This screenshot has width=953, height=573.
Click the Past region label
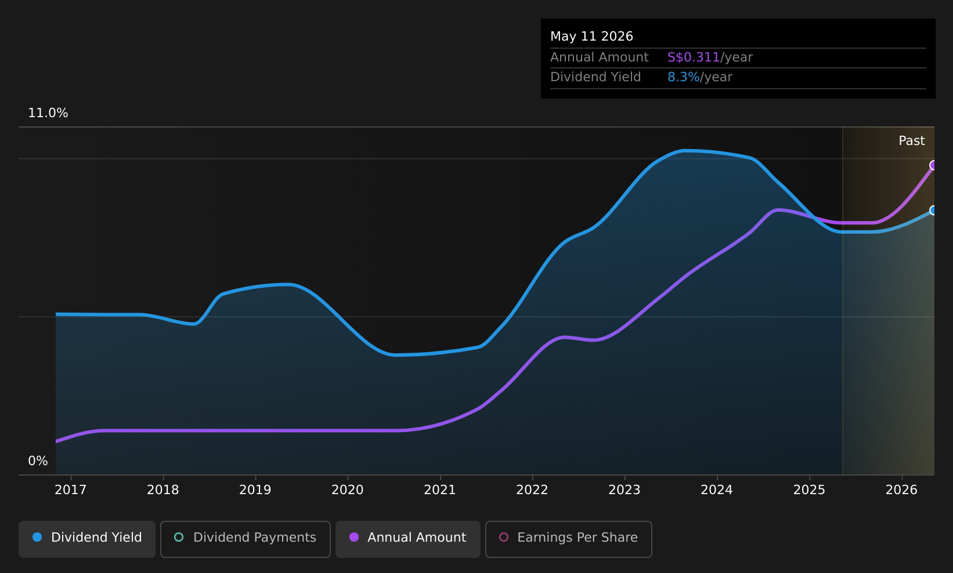(x=911, y=141)
